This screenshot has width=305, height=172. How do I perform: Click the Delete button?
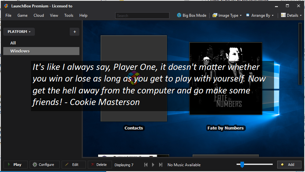point(100,165)
